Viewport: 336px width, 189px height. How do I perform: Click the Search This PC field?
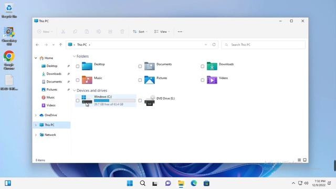click(264, 45)
